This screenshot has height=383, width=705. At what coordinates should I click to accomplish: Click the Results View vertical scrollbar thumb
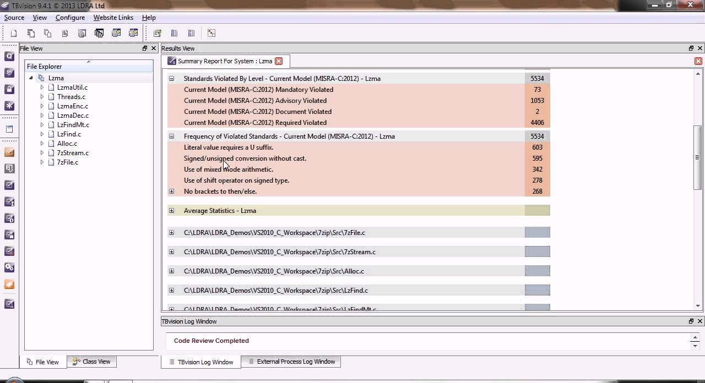click(698, 157)
